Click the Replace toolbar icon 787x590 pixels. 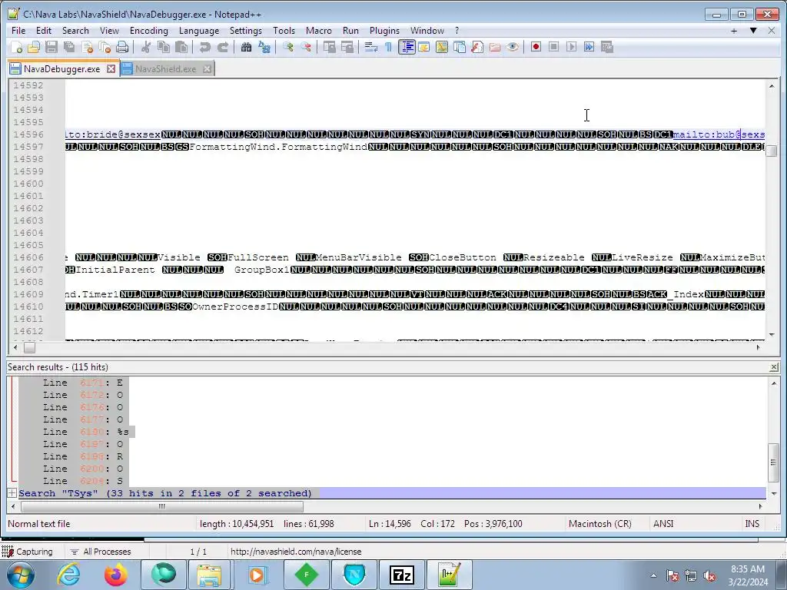point(264,47)
